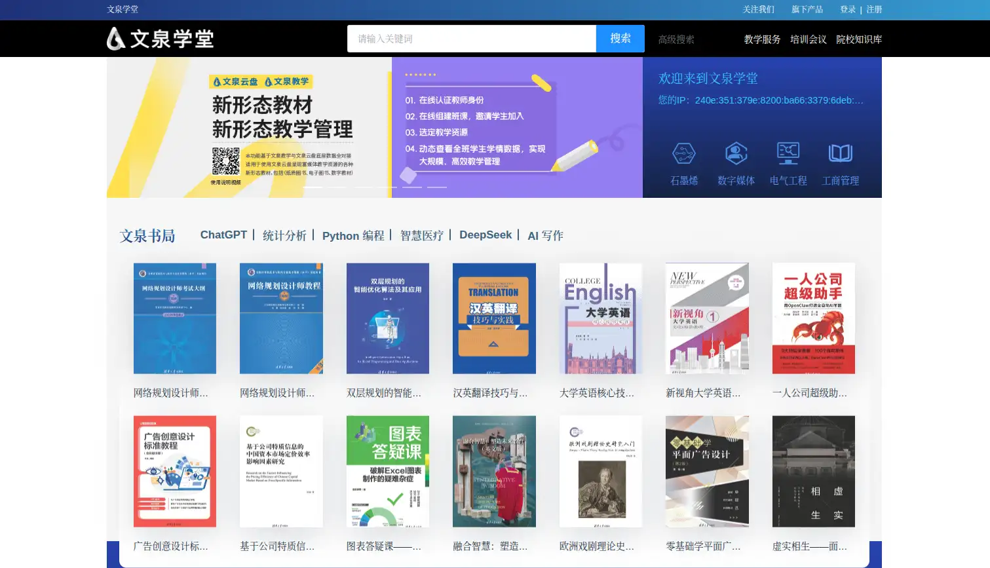Click the title text 融合智慧：塑造...
990x568 pixels.
point(490,546)
